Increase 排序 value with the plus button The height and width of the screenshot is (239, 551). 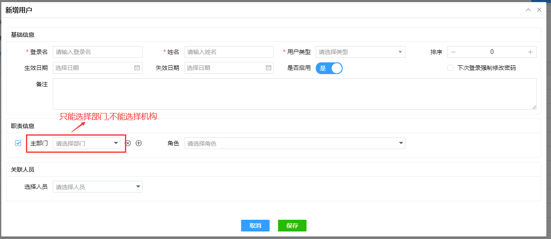pos(530,52)
